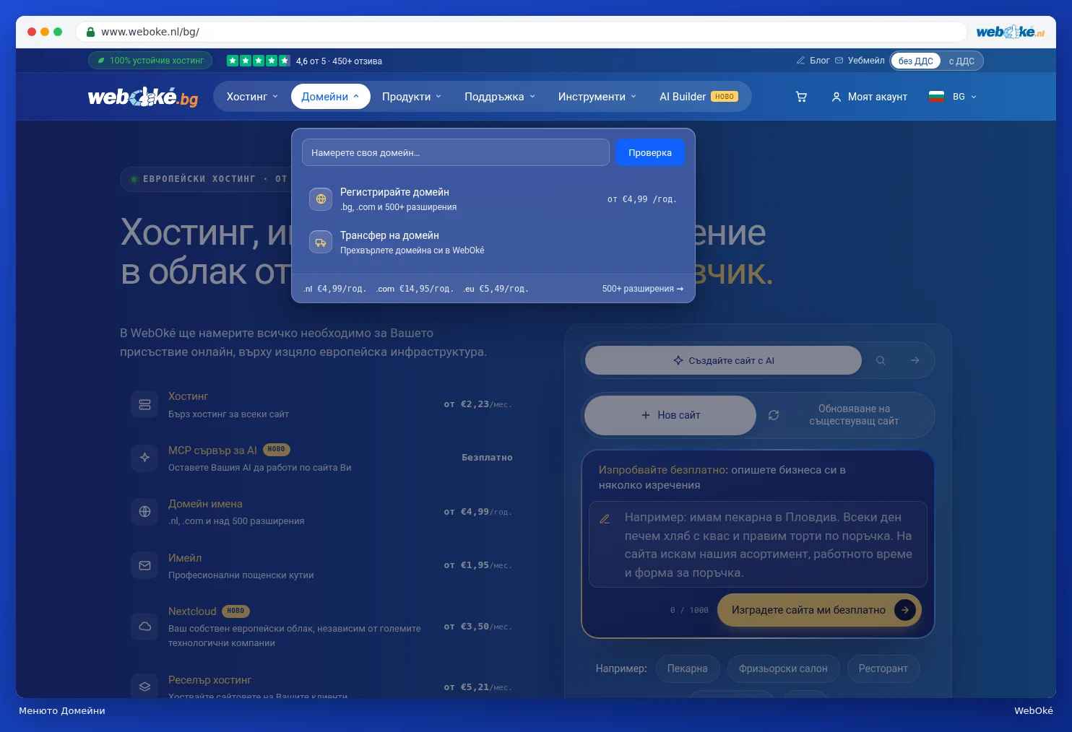Click the refresh icon for updating existing site
The height and width of the screenshot is (732, 1072).
coord(774,415)
